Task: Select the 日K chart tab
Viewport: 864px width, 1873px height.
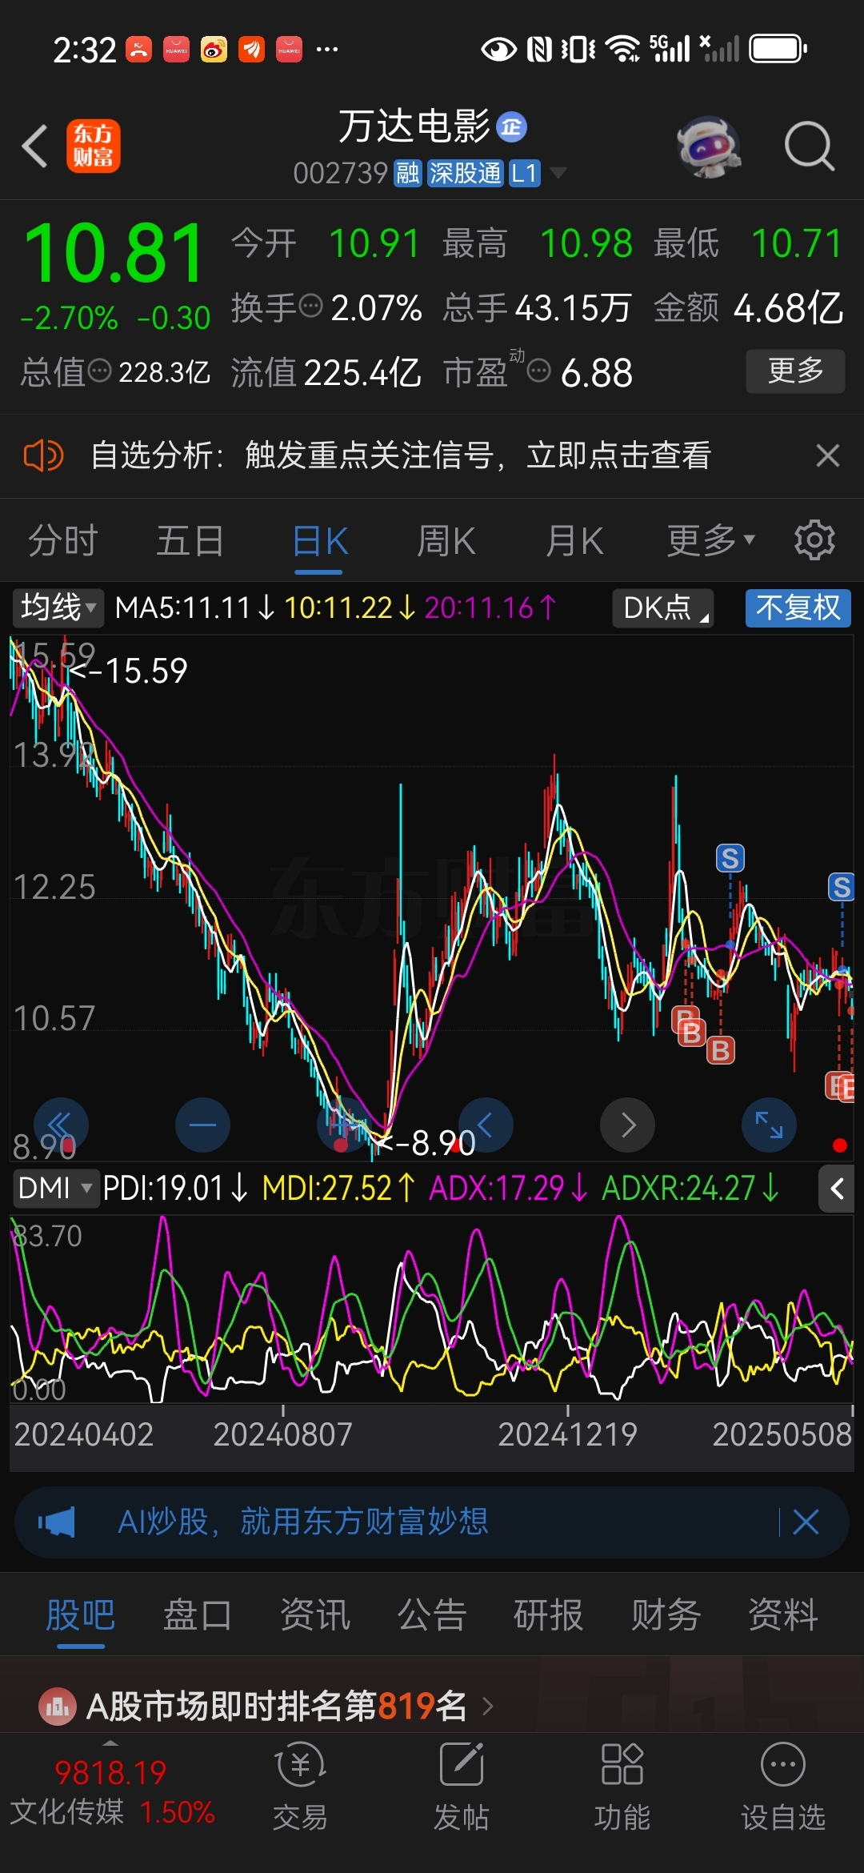Action: point(319,542)
